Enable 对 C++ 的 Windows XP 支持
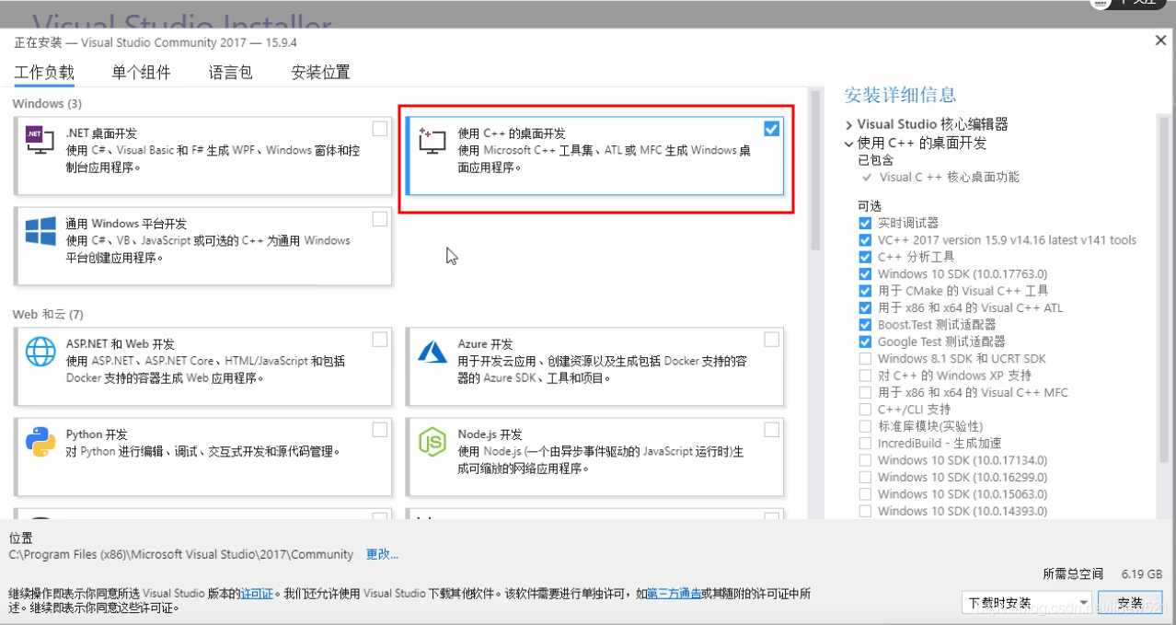1176x625 pixels. [865, 376]
